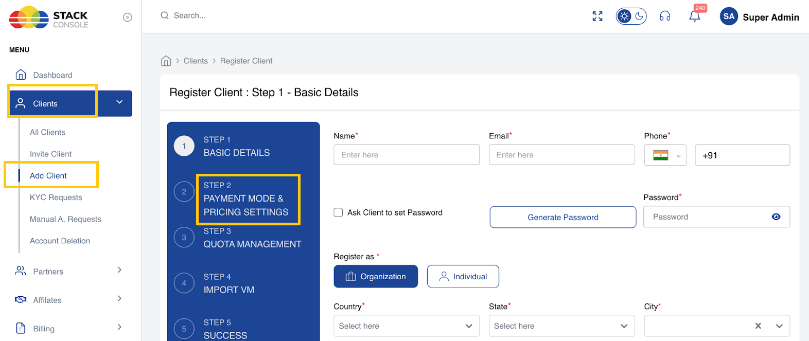Screen dimensions: 809x341
Task: Expand the Billing menu chevron
Action: click(x=119, y=327)
